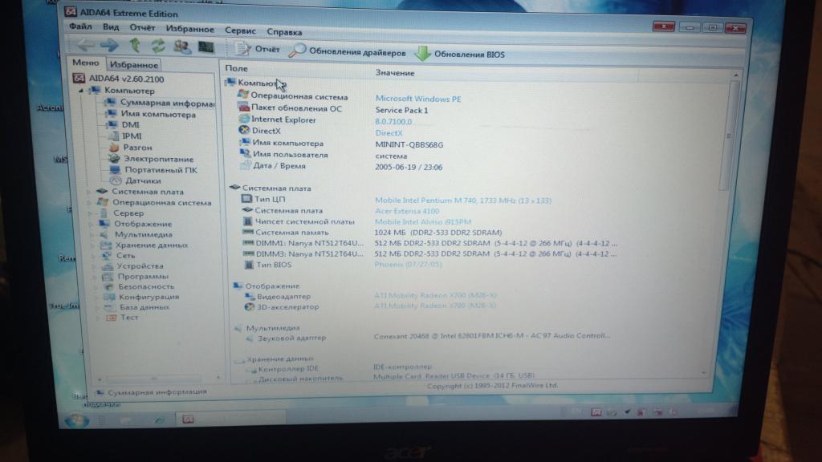Expand the Системная плата tree node
The width and height of the screenshot is (822, 462).
click(x=91, y=192)
